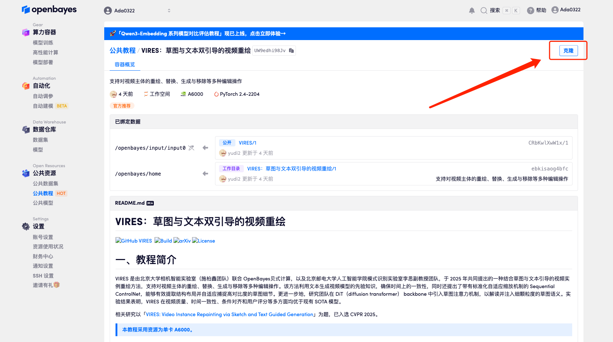Click the 算力容器 sidebar icon
This screenshot has width=613, height=342.
click(26, 32)
